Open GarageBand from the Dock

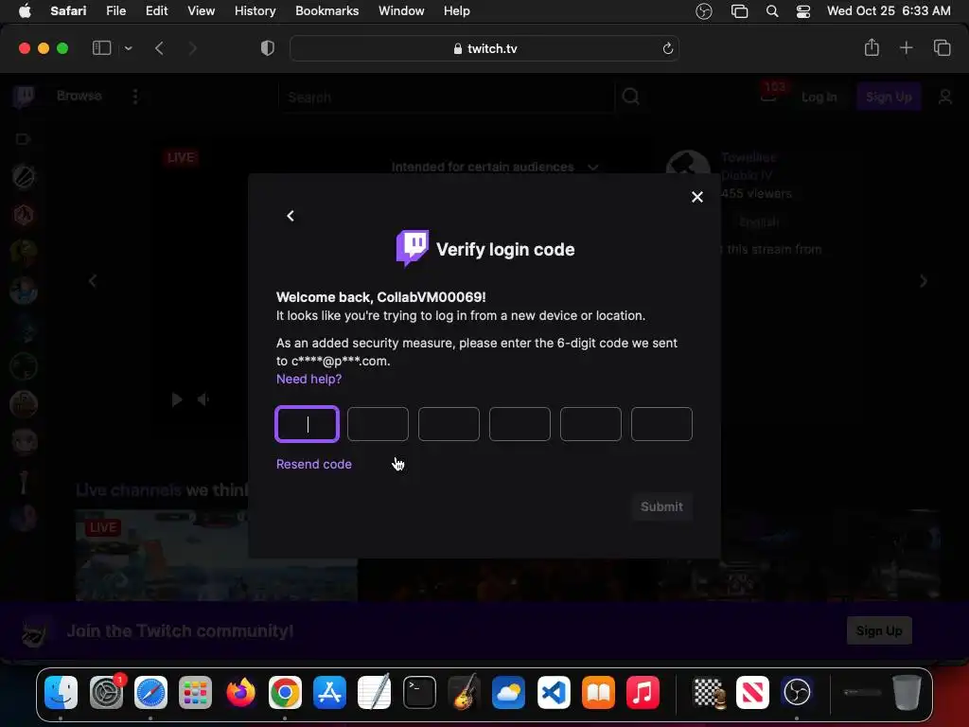click(464, 692)
